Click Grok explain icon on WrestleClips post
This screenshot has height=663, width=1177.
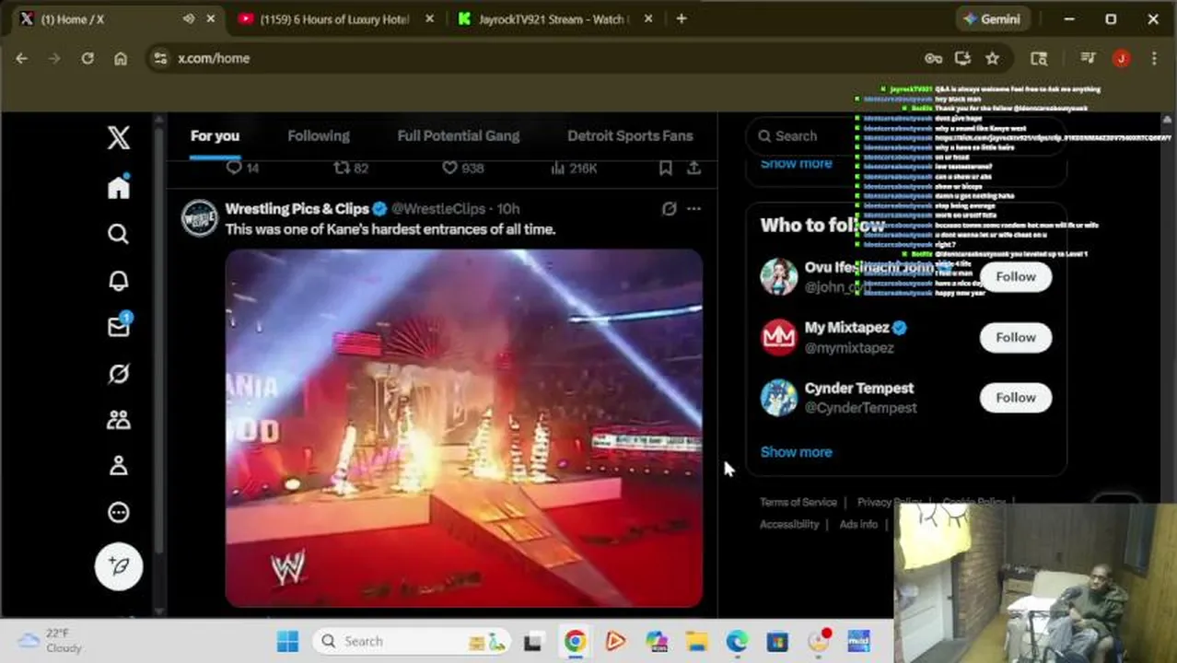coord(670,209)
